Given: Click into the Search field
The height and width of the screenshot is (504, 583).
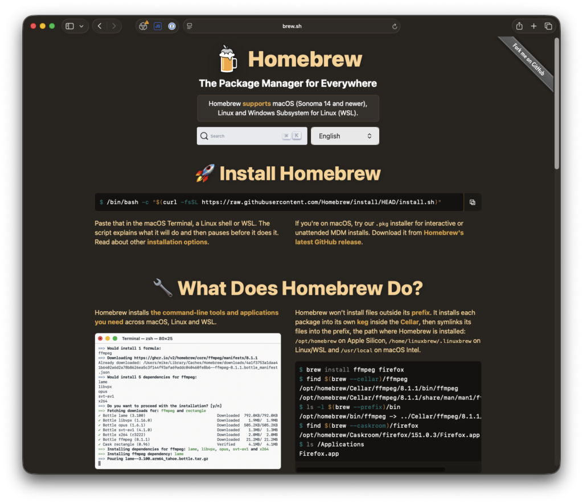Looking at the screenshot, I should pos(252,136).
